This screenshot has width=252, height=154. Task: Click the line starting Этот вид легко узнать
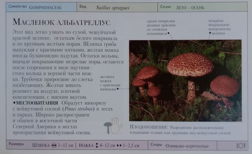pos(64,32)
